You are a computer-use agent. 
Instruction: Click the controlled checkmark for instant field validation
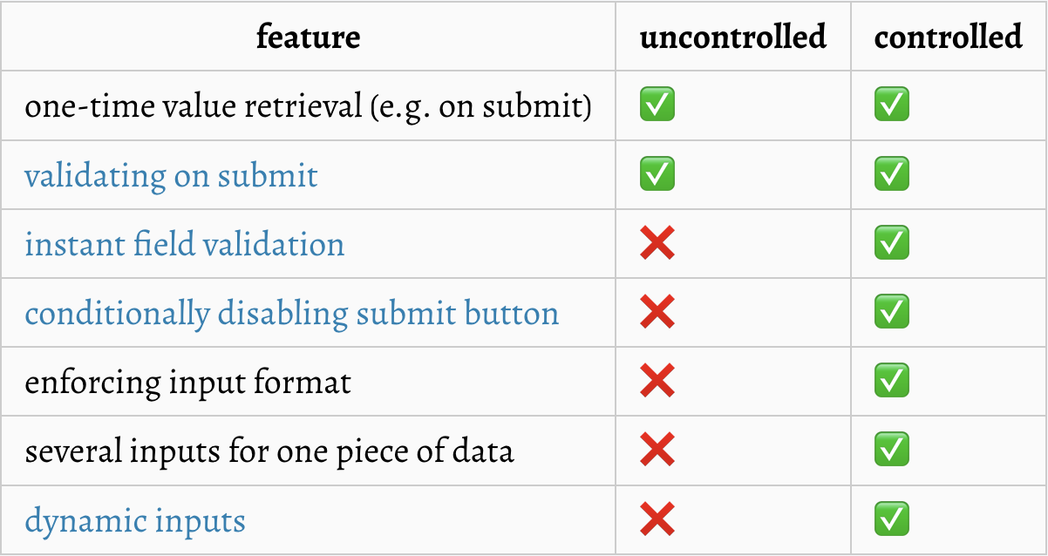point(891,243)
